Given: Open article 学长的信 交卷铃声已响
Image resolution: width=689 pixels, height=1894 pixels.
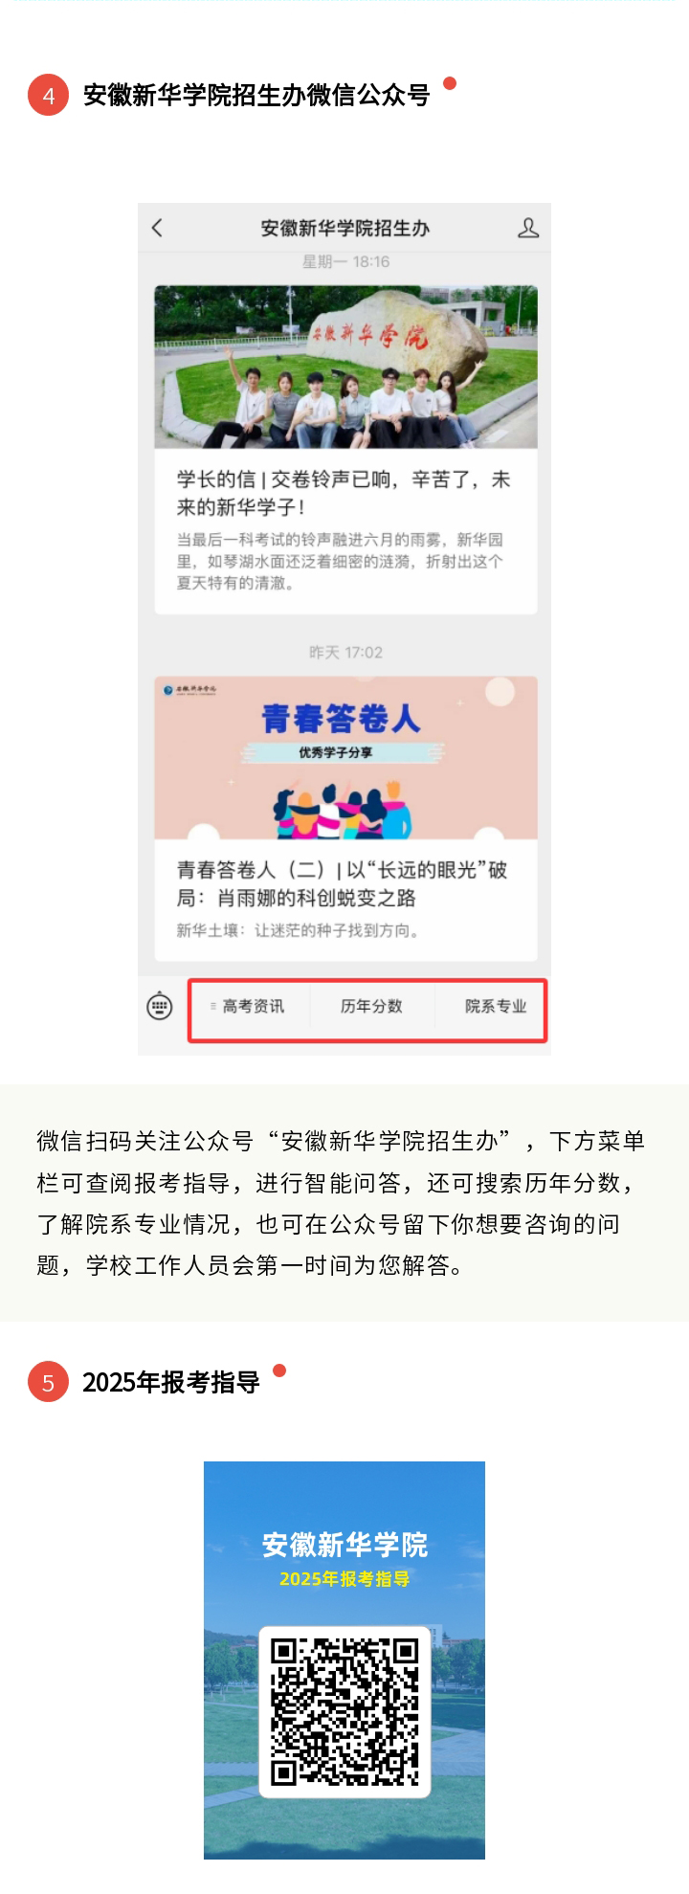Looking at the screenshot, I should (x=344, y=493).
